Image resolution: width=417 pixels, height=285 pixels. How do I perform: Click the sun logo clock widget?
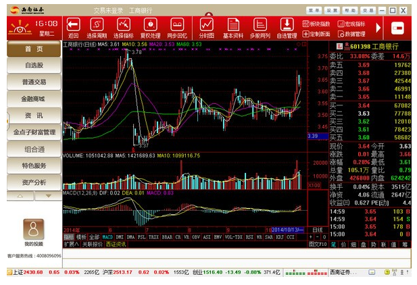pos(20,28)
